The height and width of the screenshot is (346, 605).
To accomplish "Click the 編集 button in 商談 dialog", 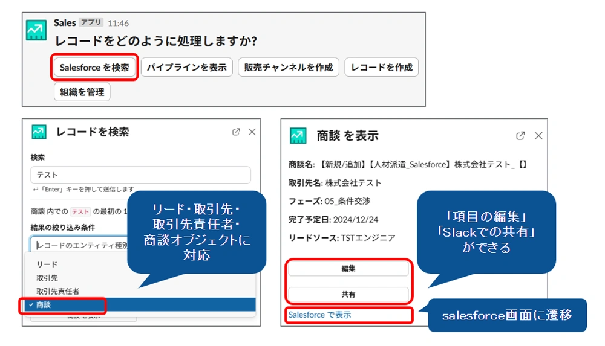I will pos(348,269).
